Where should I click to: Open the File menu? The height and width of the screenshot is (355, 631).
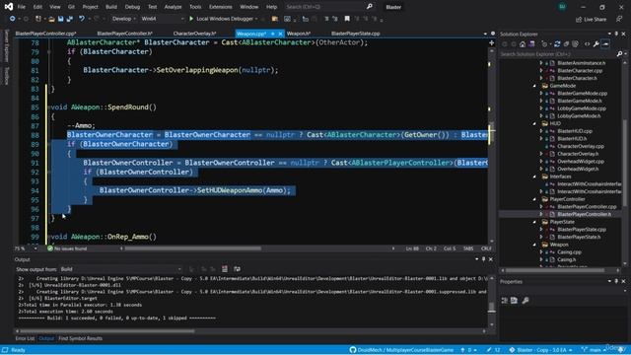[x=22, y=7]
